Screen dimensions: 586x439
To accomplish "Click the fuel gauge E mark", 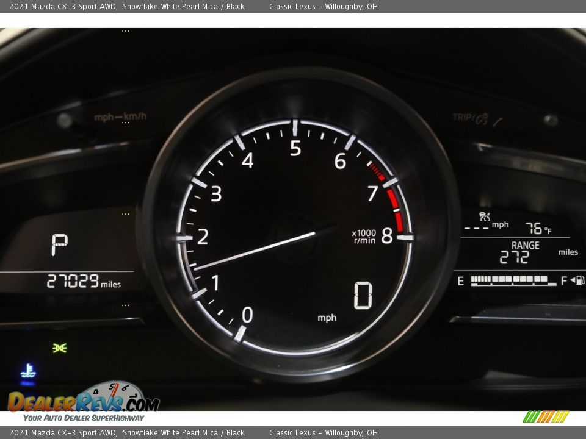I will coord(461,280).
